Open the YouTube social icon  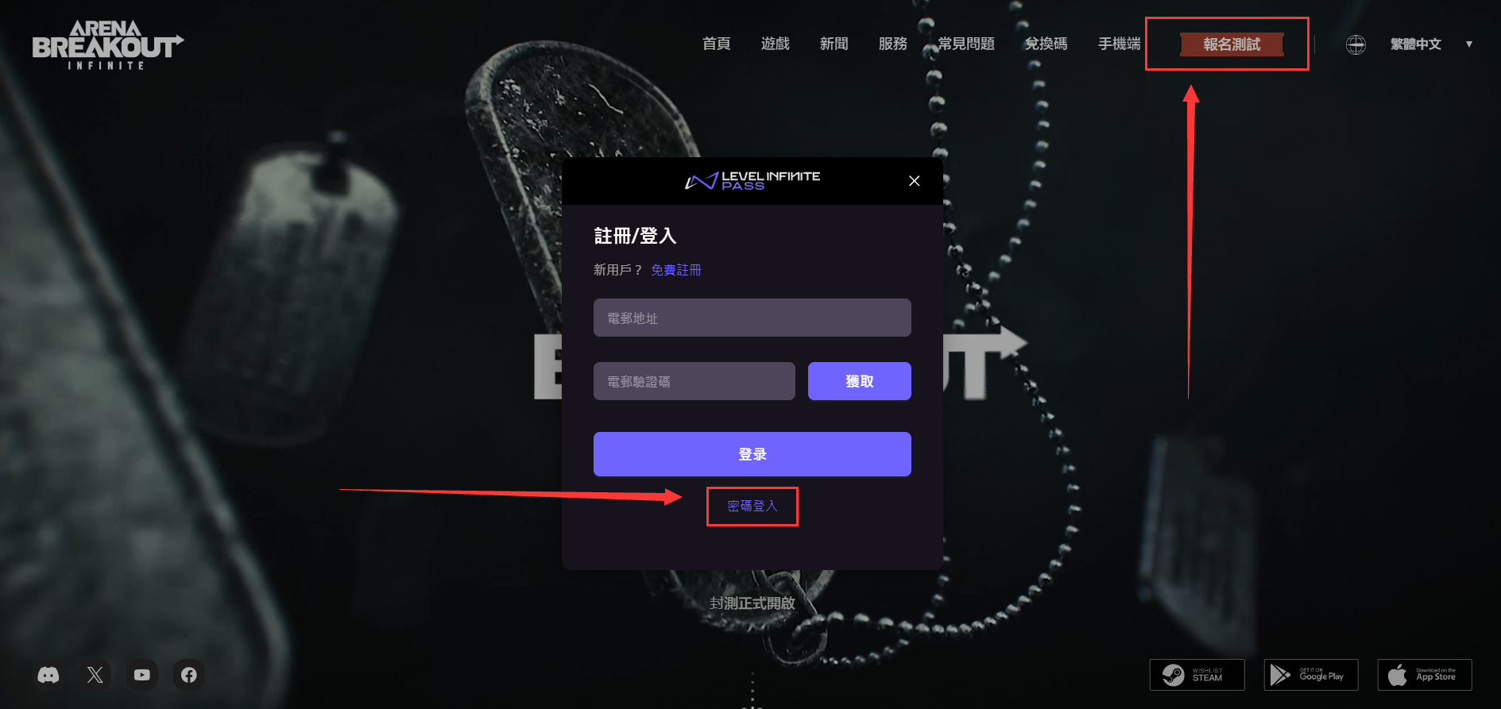[142, 675]
